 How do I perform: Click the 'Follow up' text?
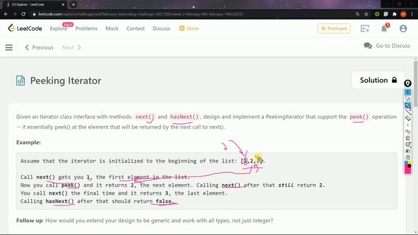(x=29, y=221)
